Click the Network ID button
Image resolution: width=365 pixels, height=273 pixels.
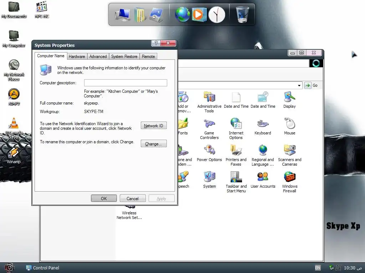pyautogui.click(x=154, y=125)
